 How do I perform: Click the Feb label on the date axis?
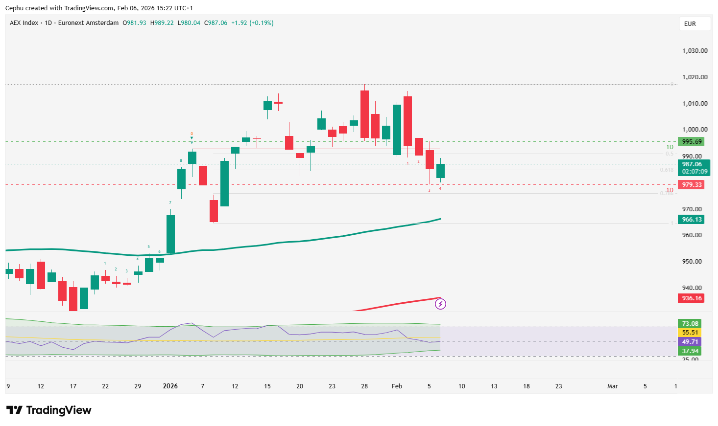(x=397, y=386)
